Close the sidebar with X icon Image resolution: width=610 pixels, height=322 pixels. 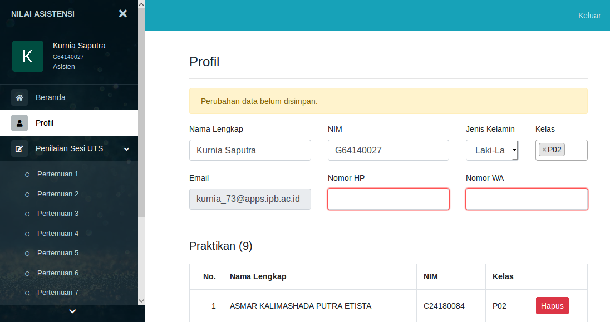pos(123,14)
